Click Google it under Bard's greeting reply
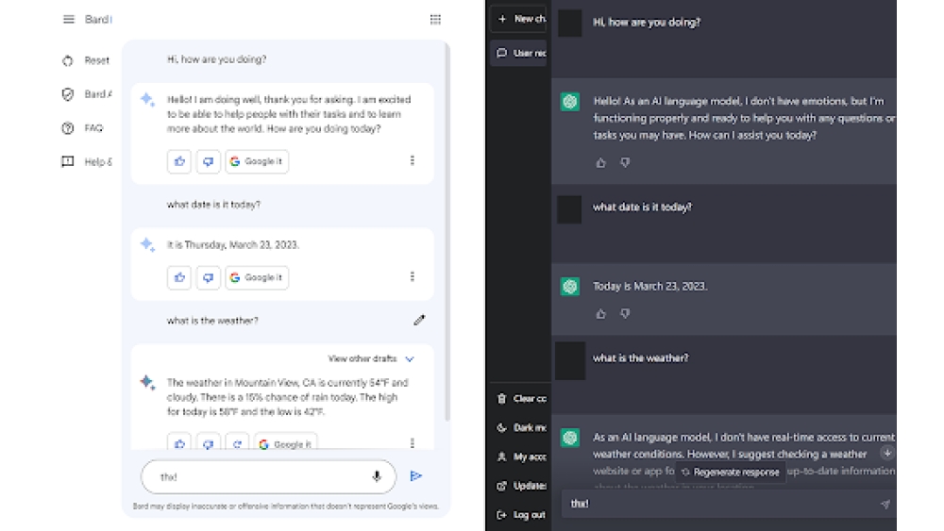The image size is (944, 531). (x=257, y=161)
